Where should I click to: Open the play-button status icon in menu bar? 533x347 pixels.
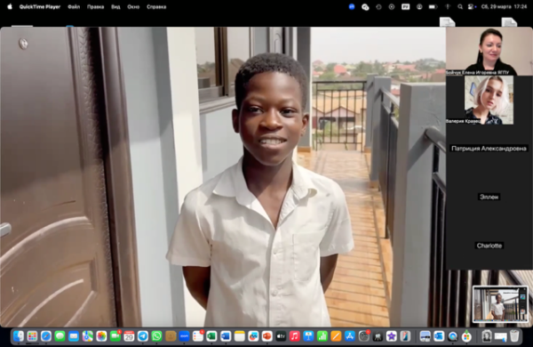(x=392, y=7)
